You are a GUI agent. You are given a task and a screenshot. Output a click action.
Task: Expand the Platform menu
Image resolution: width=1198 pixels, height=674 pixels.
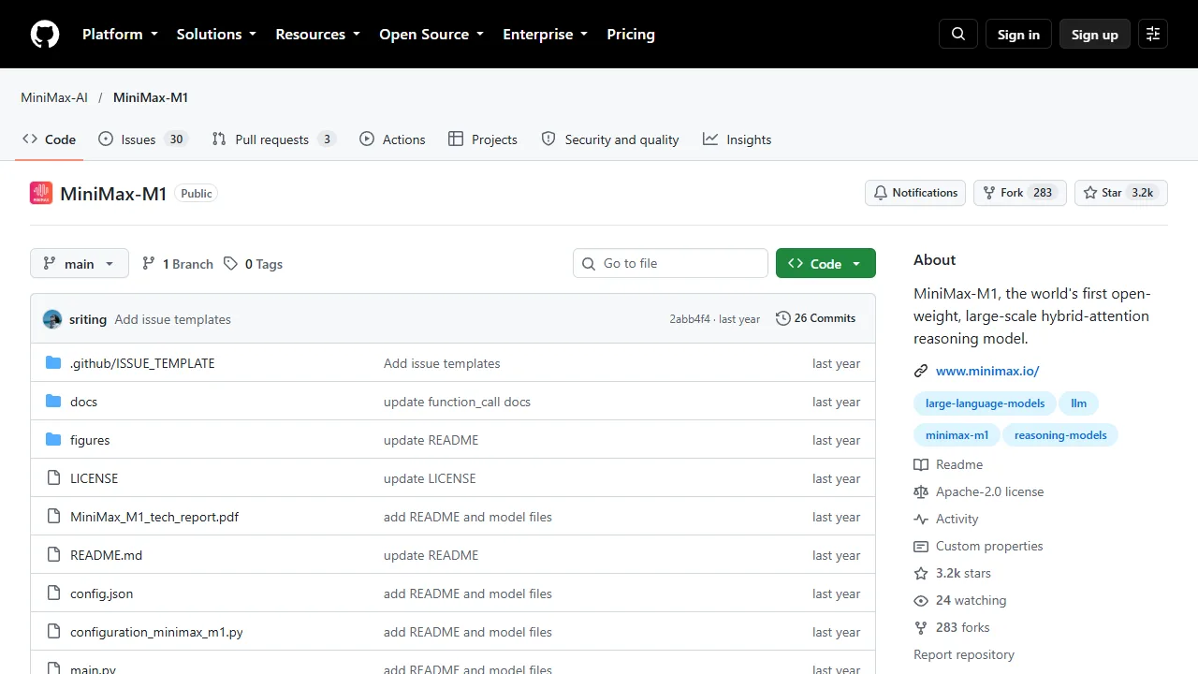pos(122,35)
